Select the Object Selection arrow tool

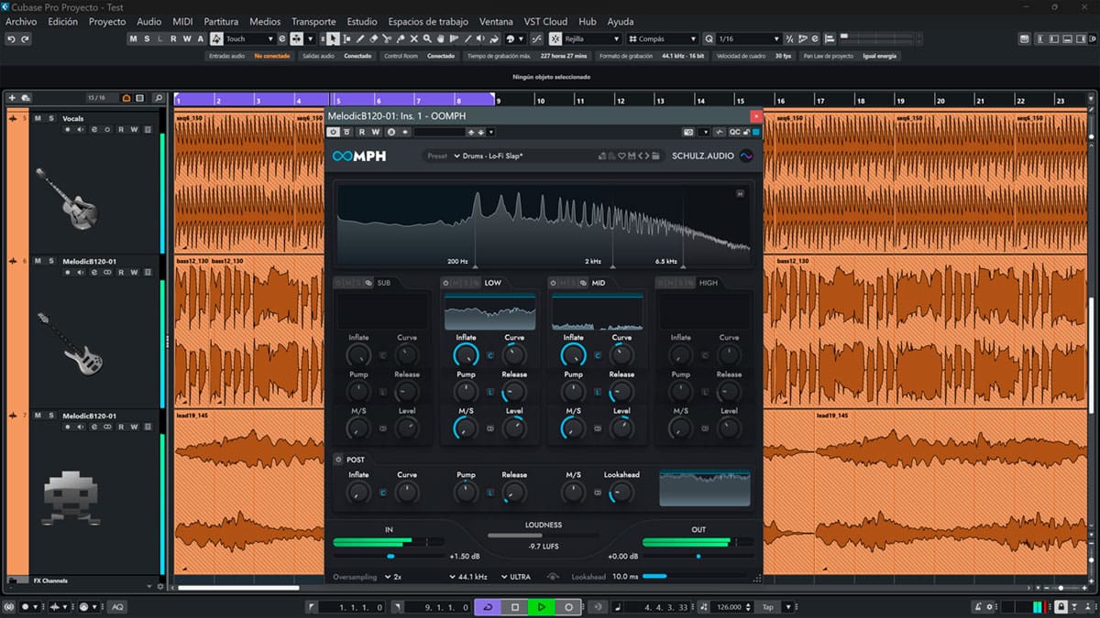pyautogui.click(x=334, y=39)
